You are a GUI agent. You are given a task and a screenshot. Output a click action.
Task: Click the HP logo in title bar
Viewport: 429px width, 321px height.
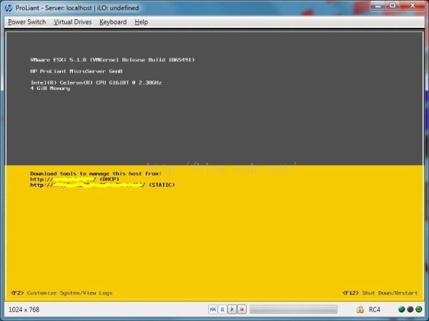9,8
